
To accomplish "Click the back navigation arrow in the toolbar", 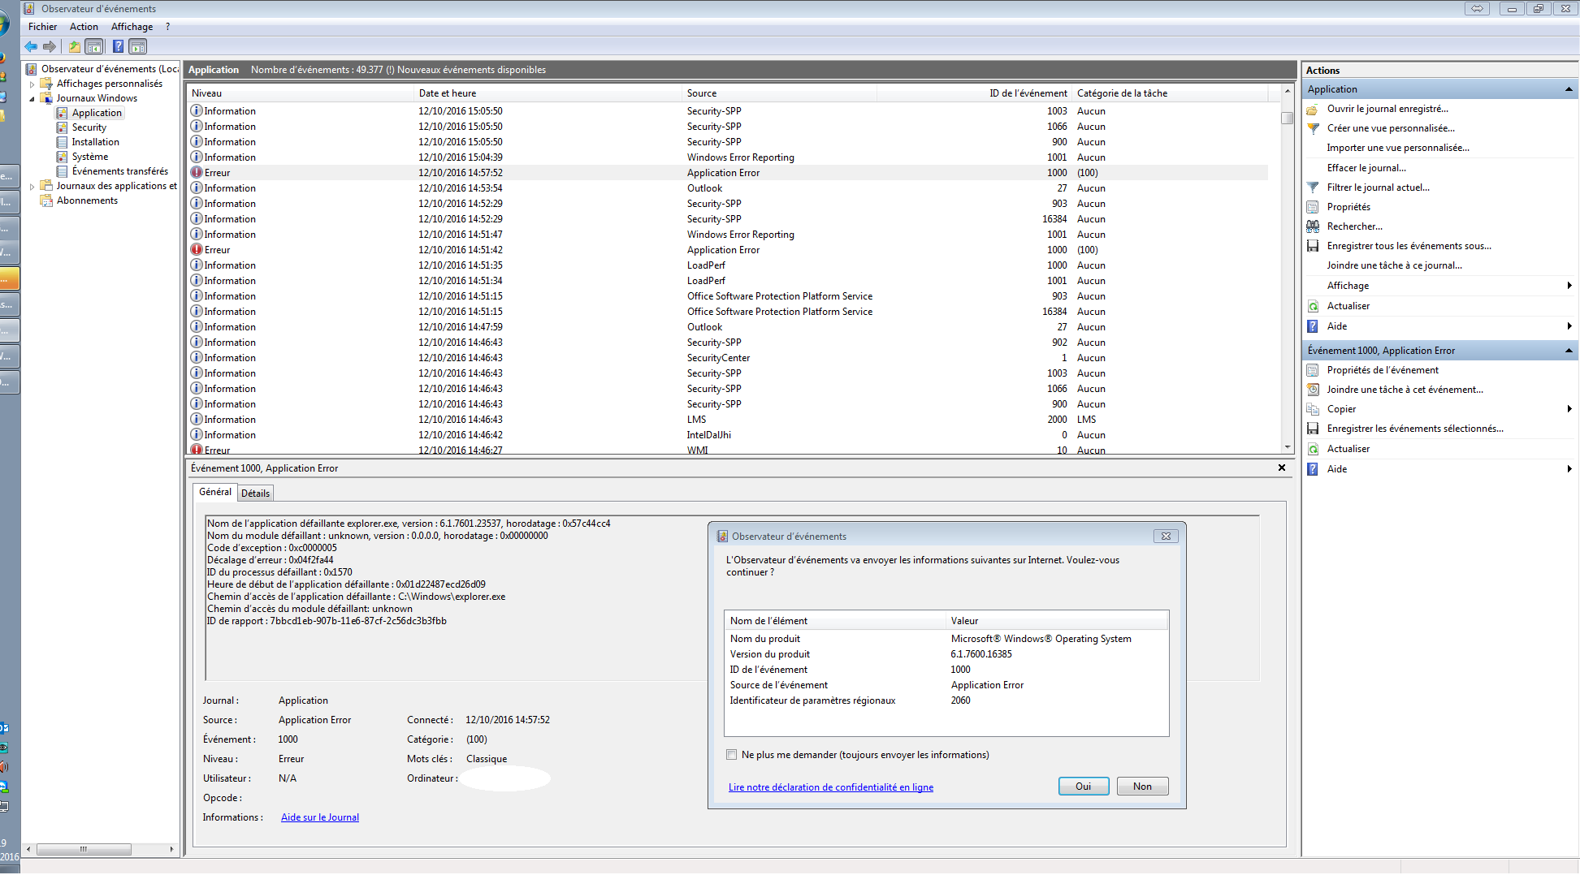I will pyautogui.click(x=30, y=46).
